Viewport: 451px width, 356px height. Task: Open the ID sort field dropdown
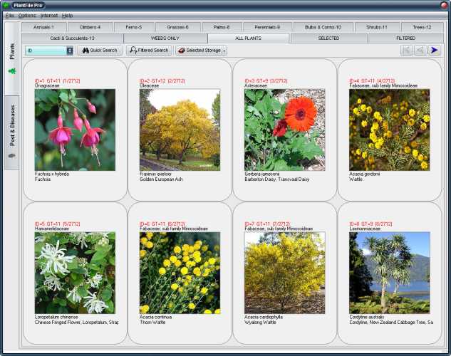(70, 51)
